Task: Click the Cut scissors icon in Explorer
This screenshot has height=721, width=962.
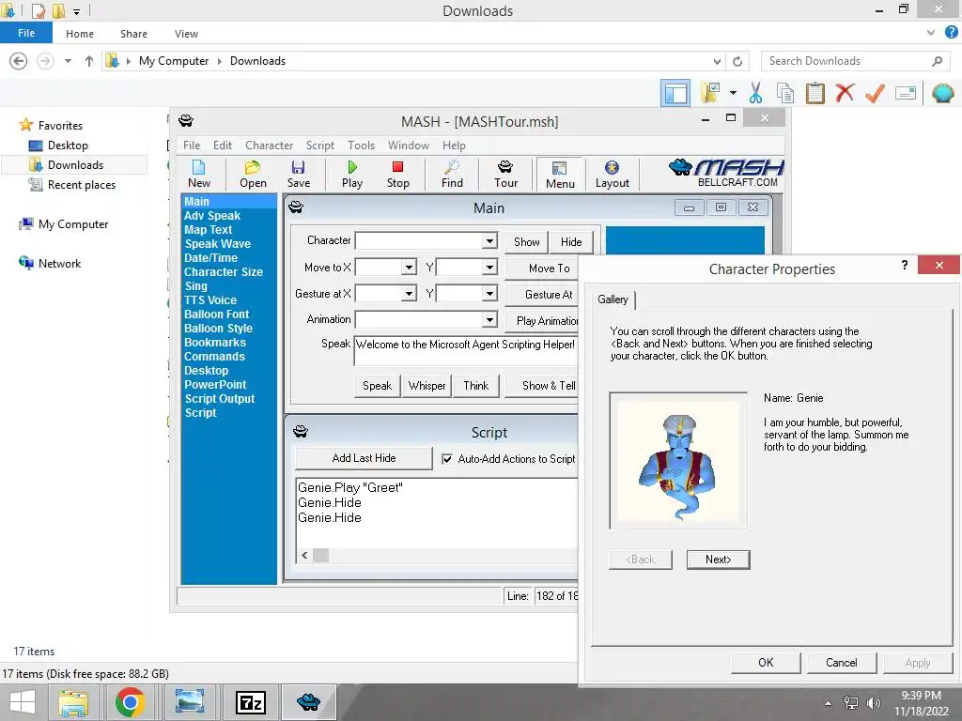Action: pyautogui.click(x=755, y=93)
